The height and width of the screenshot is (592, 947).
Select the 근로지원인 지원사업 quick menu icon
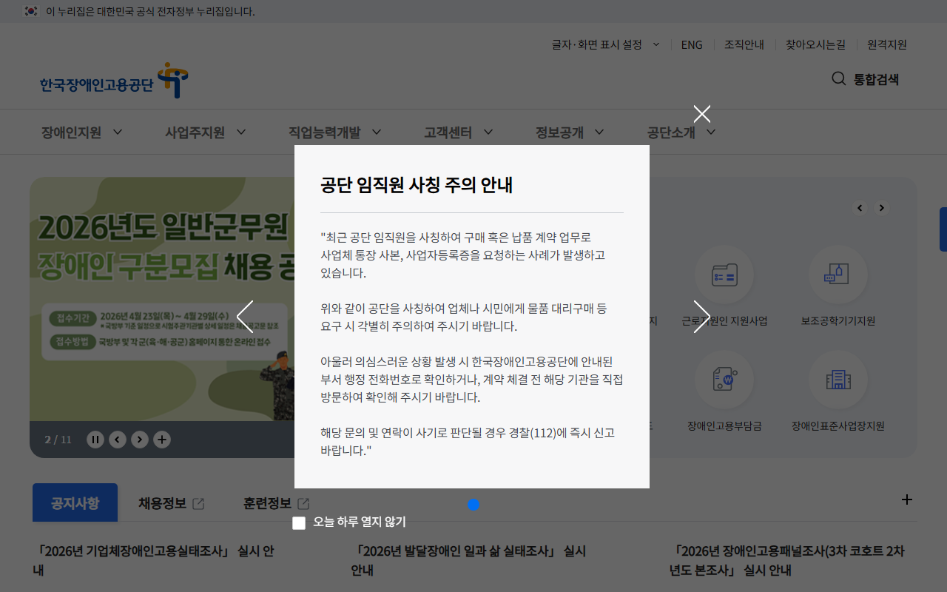725,275
